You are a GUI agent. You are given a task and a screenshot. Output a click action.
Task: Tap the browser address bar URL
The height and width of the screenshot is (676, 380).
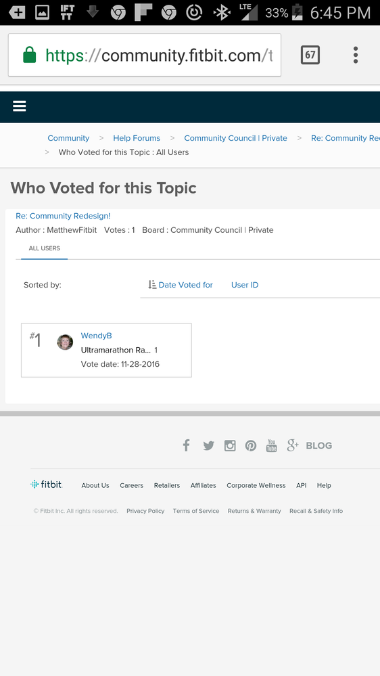click(x=145, y=55)
